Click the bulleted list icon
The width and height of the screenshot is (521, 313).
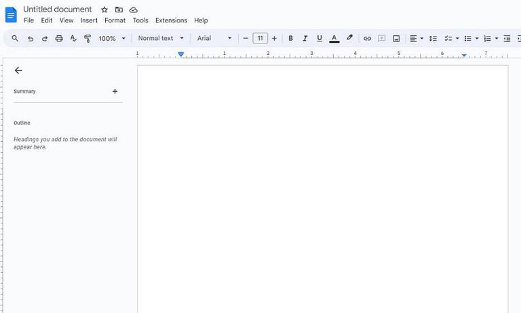tap(468, 39)
